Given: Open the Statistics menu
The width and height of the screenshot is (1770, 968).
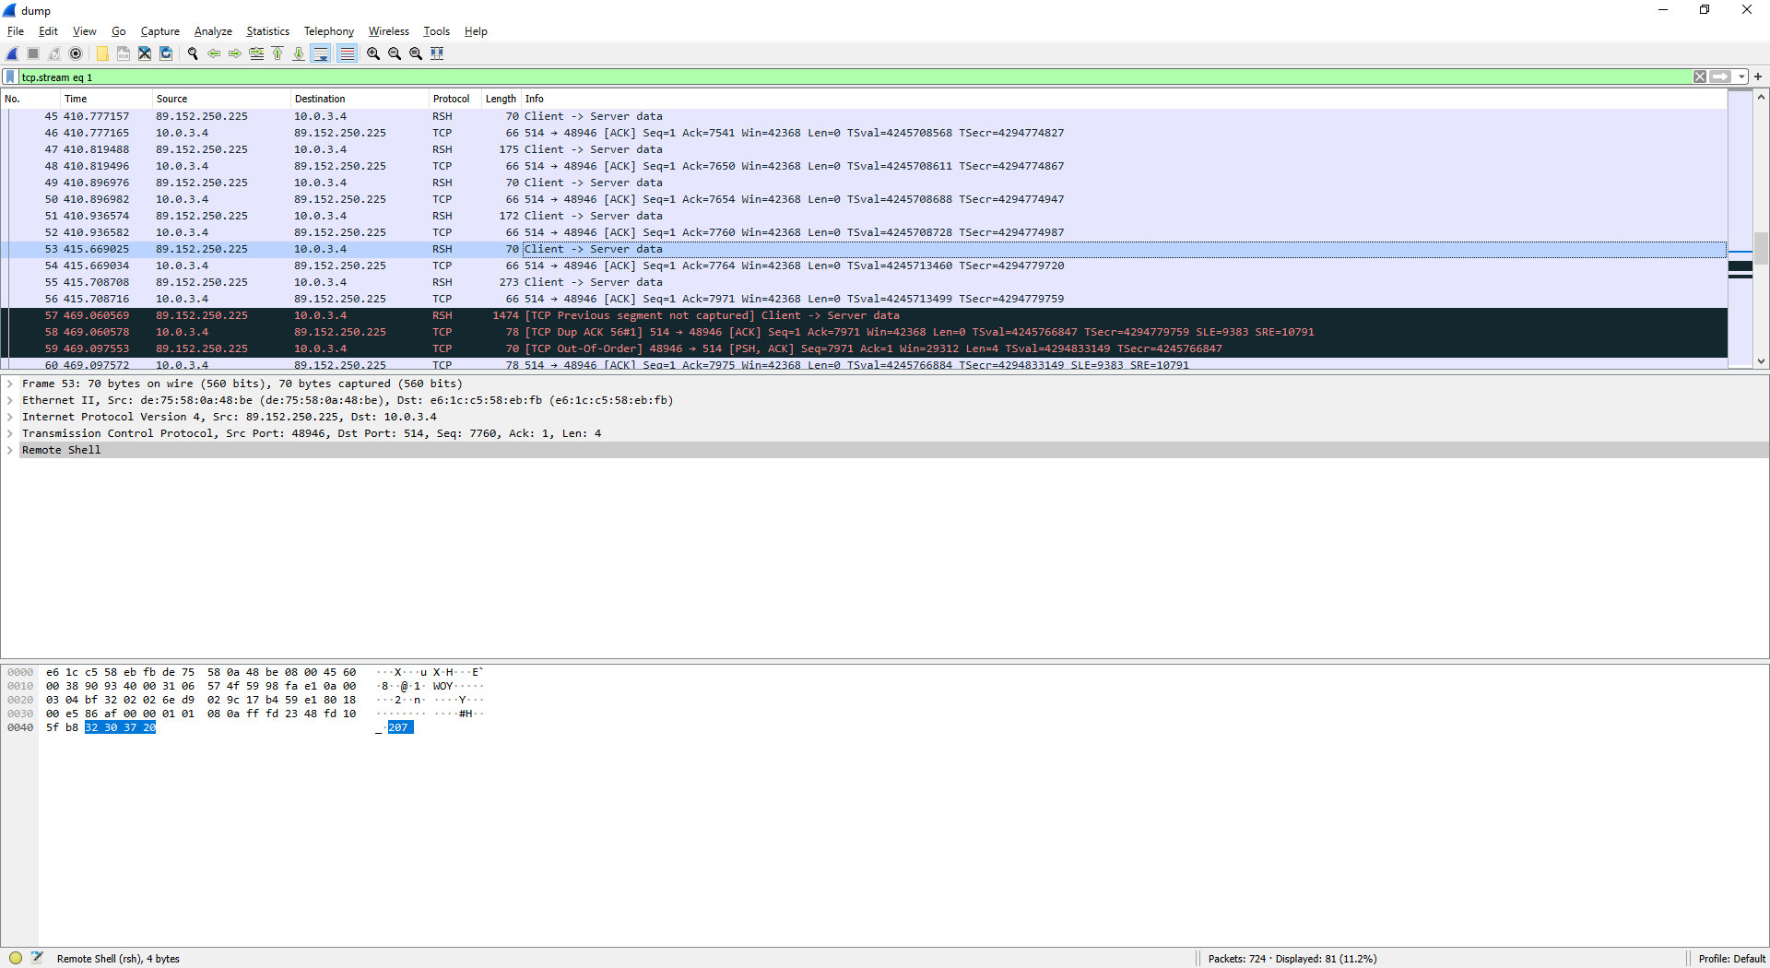Looking at the screenshot, I should [x=267, y=30].
